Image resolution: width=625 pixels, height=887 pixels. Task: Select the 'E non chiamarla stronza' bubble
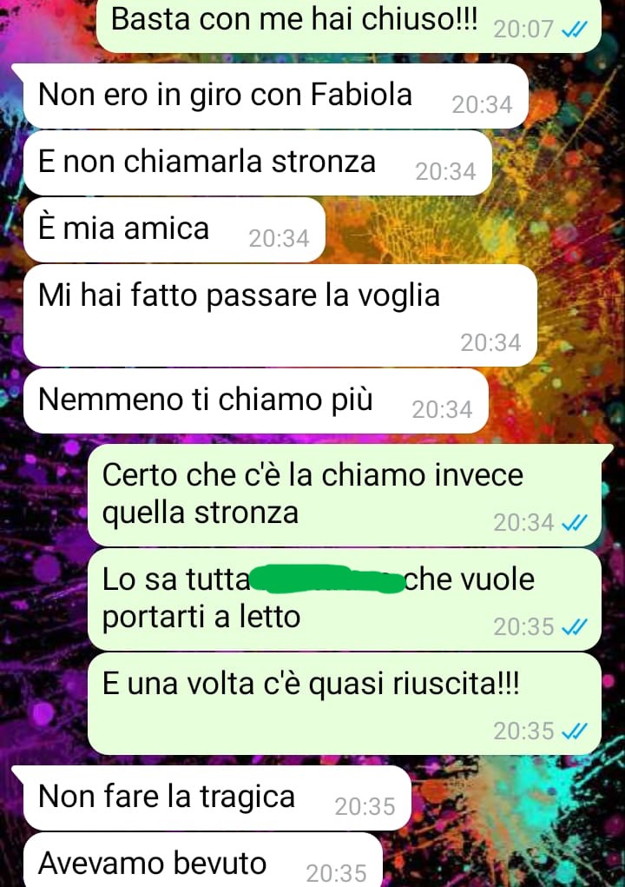click(x=258, y=163)
